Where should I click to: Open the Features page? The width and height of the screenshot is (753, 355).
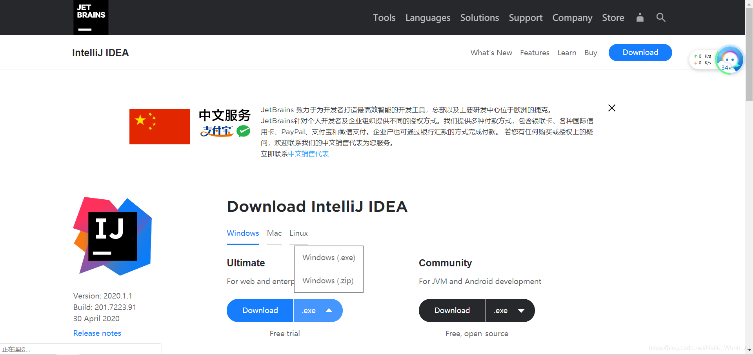535,53
